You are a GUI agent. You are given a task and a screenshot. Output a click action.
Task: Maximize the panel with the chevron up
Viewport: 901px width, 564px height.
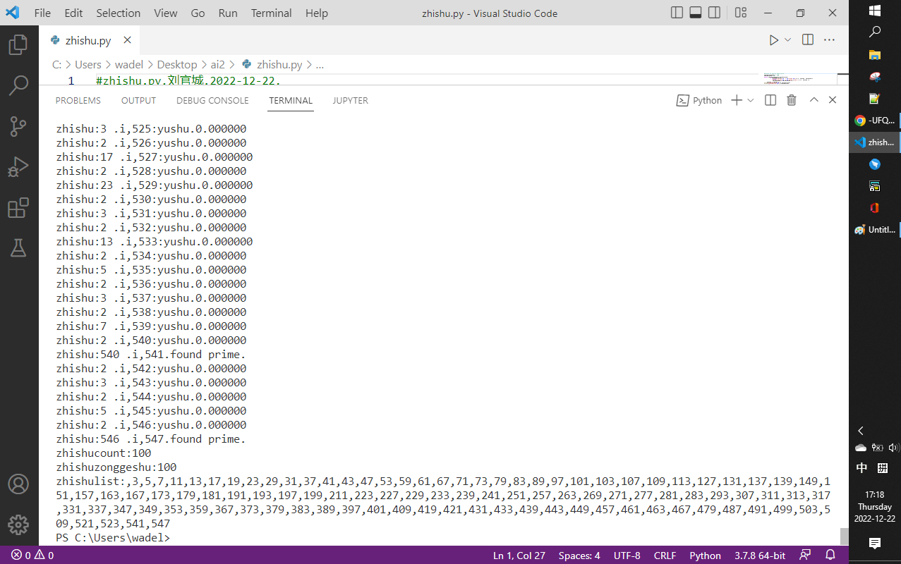tap(814, 100)
